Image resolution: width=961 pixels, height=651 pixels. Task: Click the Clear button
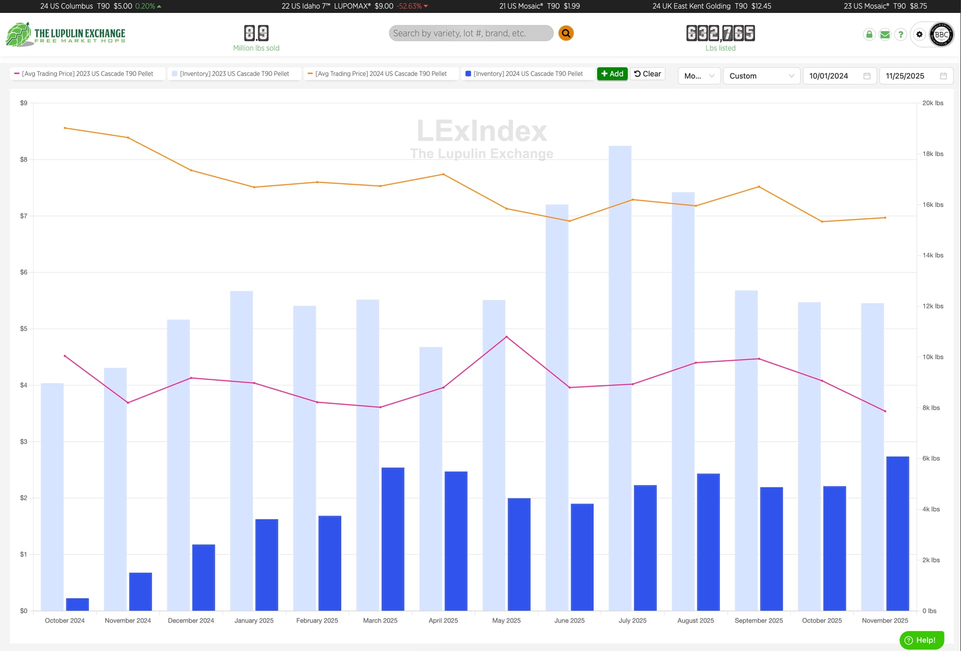pyautogui.click(x=647, y=73)
